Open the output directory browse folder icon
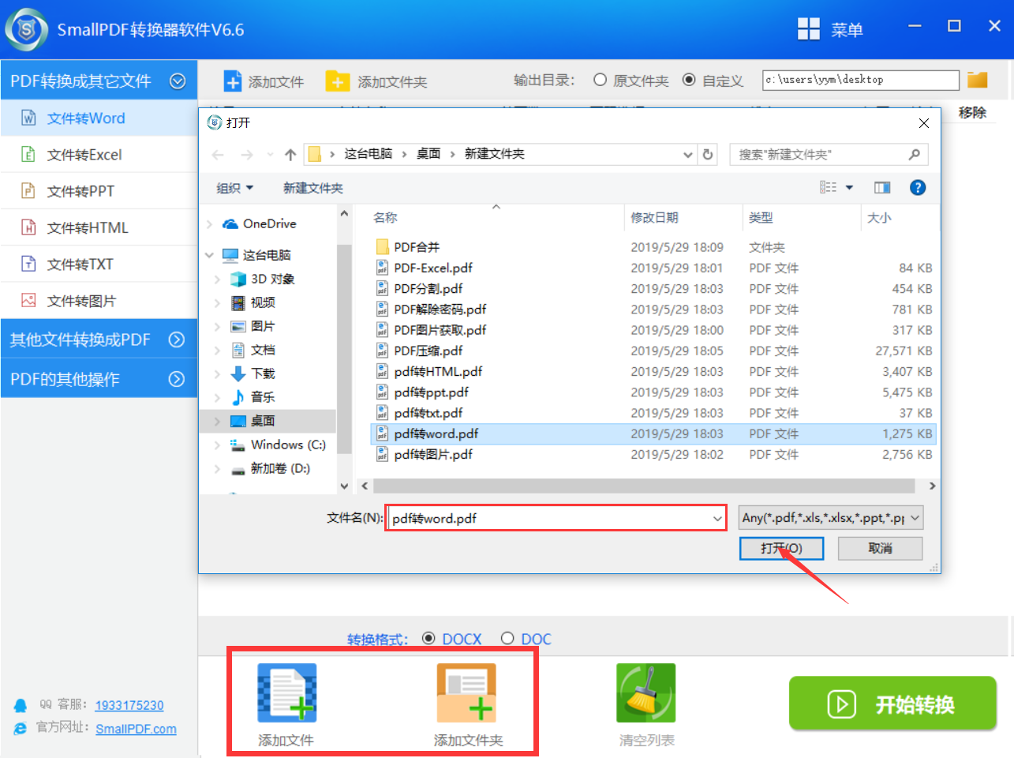 point(978,80)
